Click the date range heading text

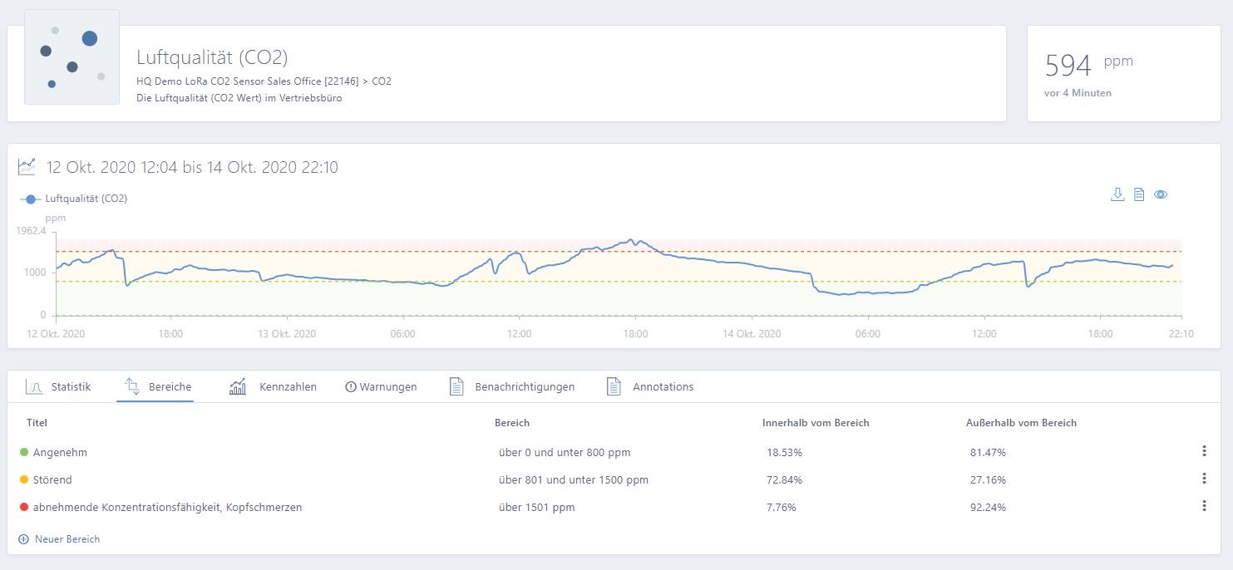point(192,167)
